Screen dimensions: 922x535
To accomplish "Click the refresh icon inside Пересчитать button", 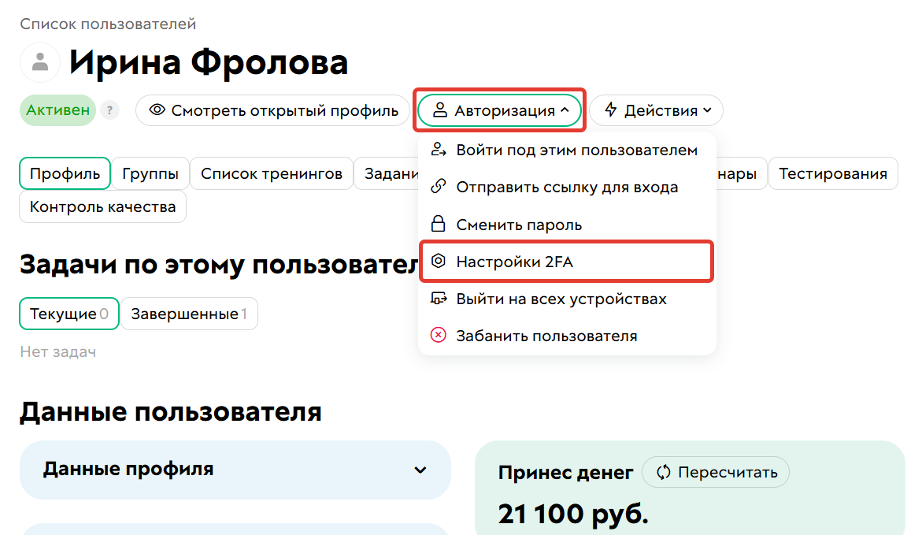I will click(662, 472).
